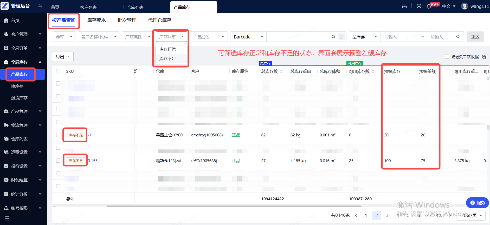Select 库存正常 option
Screen dimensions: 490x225
(x=171, y=49)
